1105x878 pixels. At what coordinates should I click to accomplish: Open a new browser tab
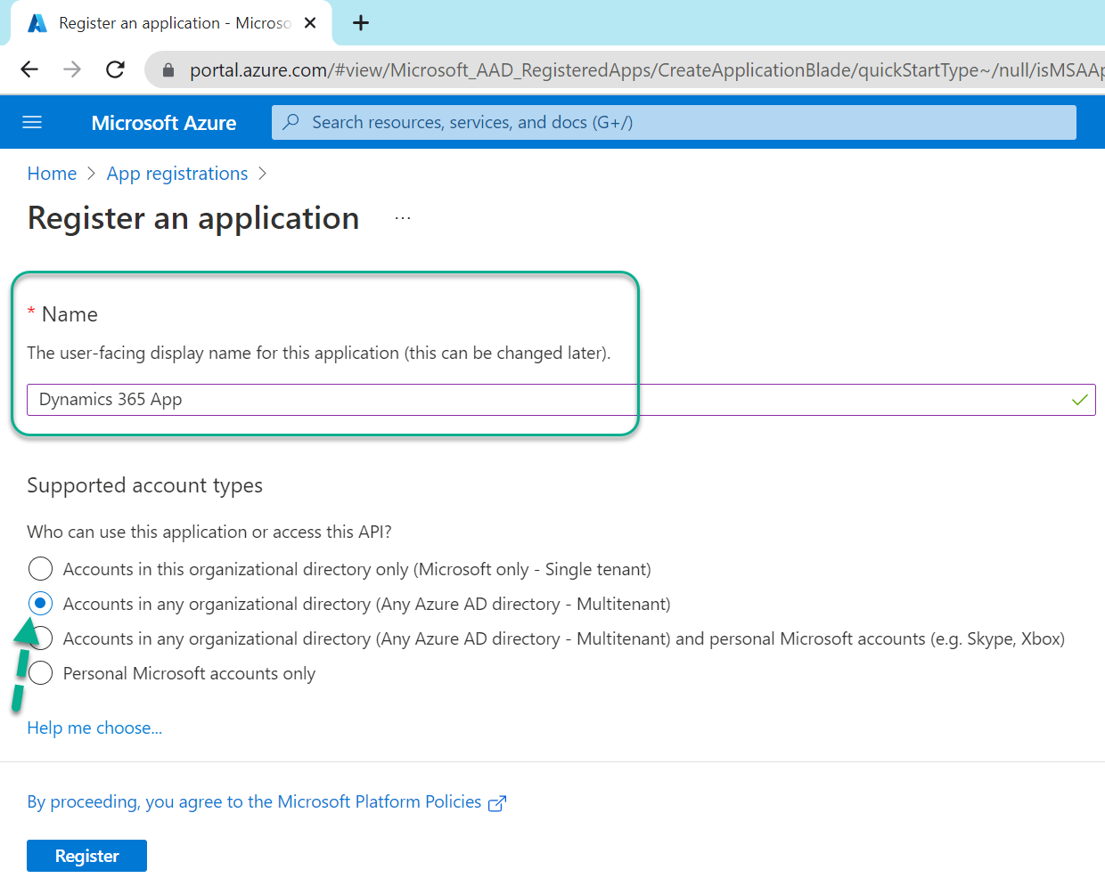coord(360,23)
